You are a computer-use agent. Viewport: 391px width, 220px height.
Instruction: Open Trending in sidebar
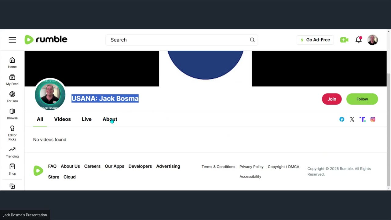pyautogui.click(x=12, y=152)
